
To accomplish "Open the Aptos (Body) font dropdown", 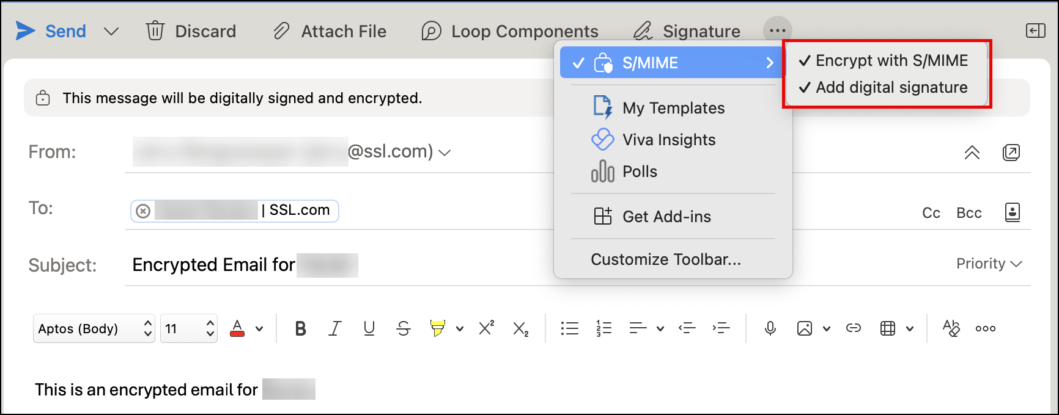I will 94,328.
